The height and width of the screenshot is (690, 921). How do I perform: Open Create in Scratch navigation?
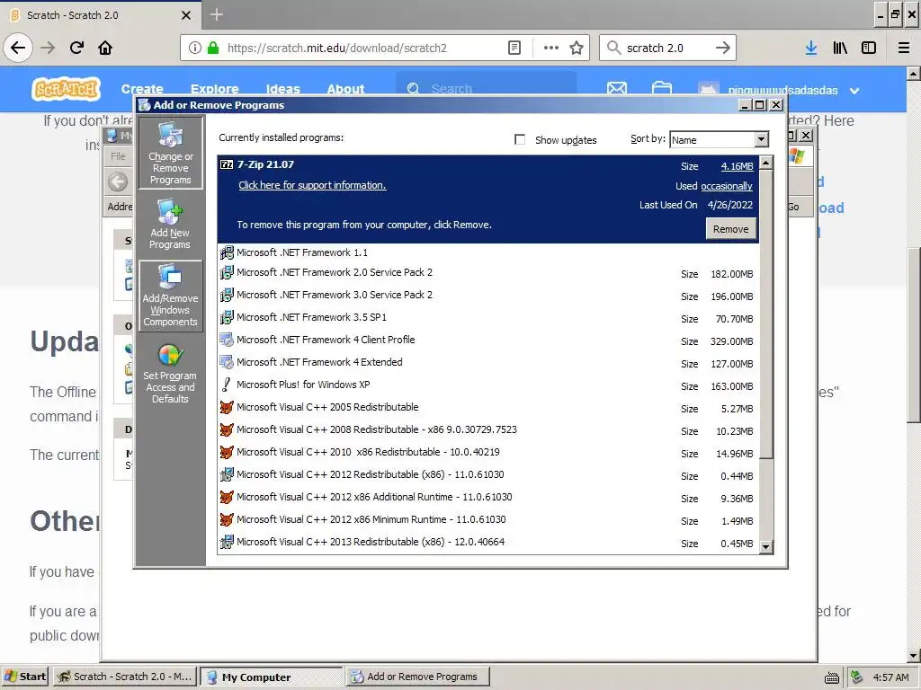pyautogui.click(x=142, y=89)
